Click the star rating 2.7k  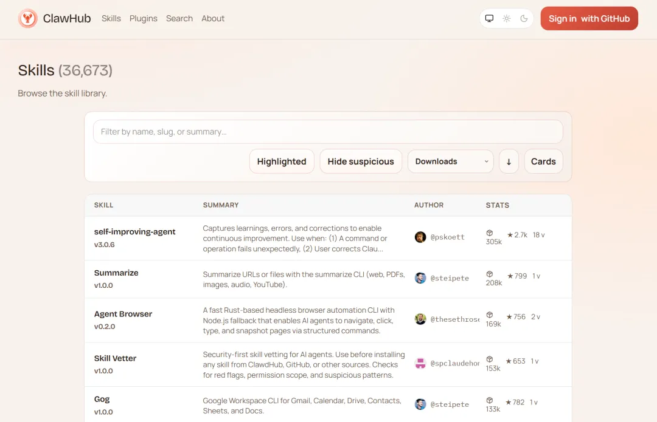coord(517,235)
